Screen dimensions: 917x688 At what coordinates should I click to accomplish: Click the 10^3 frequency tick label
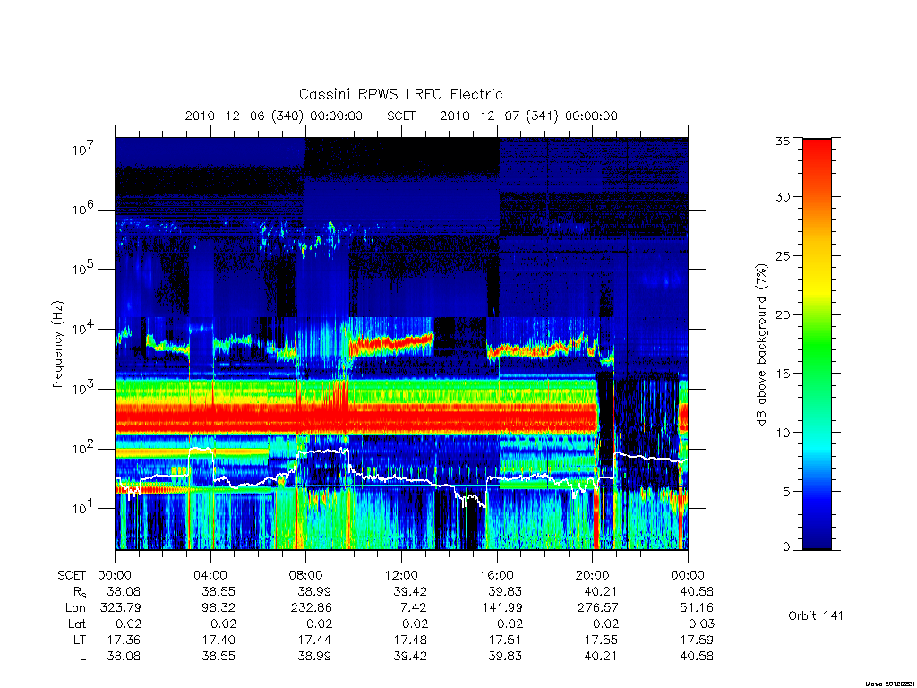click(x=84, y=388)
